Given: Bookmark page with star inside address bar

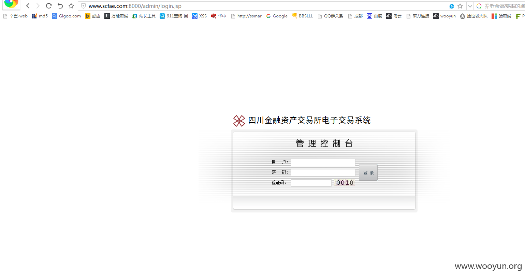Looking at the screenshot, I should coord(460,6).
